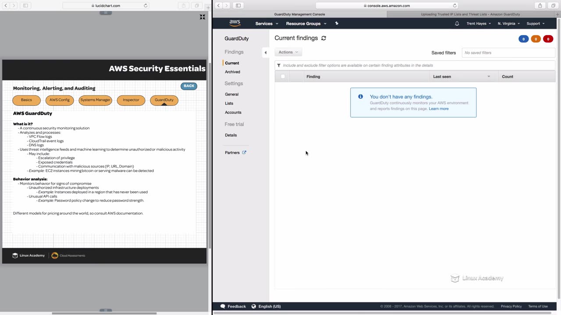561x315 pixels.
Task: Click the English (US) language selector
Action: pos(270,306)
